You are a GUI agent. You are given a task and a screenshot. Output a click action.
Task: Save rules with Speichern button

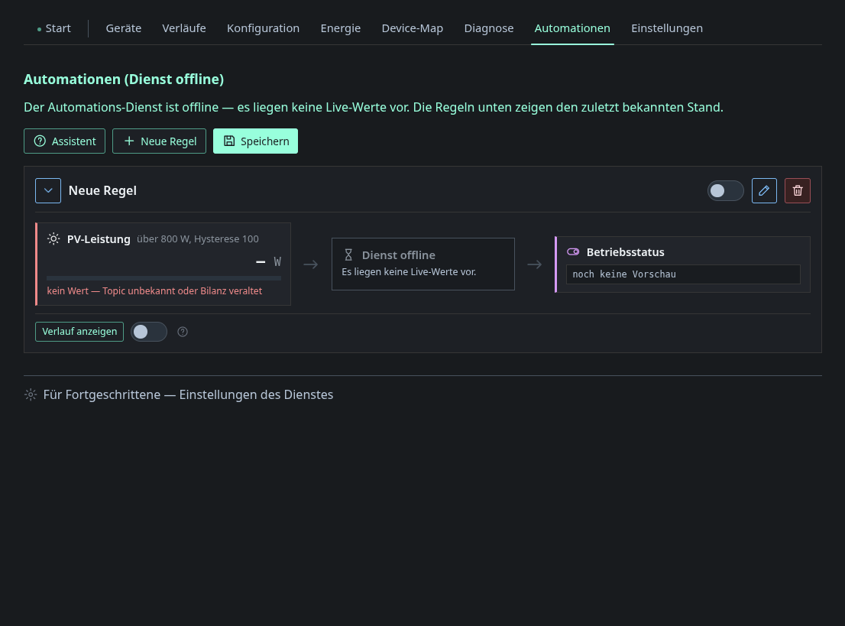point(255,141)
